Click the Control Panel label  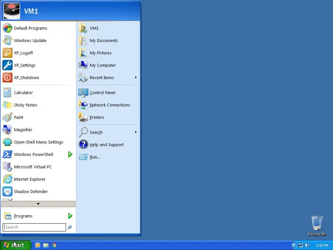[102, 92]
